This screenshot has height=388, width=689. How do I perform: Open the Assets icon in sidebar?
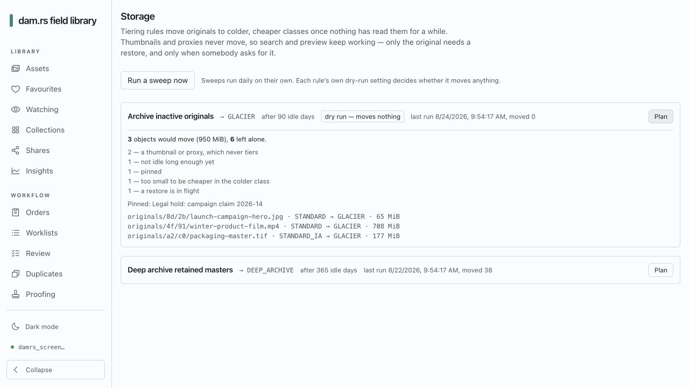pos(16,68)
